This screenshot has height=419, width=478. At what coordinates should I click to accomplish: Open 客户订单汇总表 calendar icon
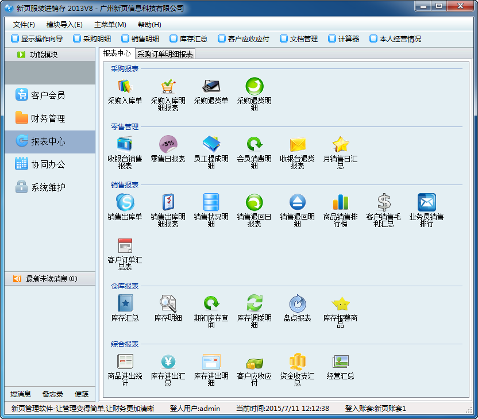[125, 246]
